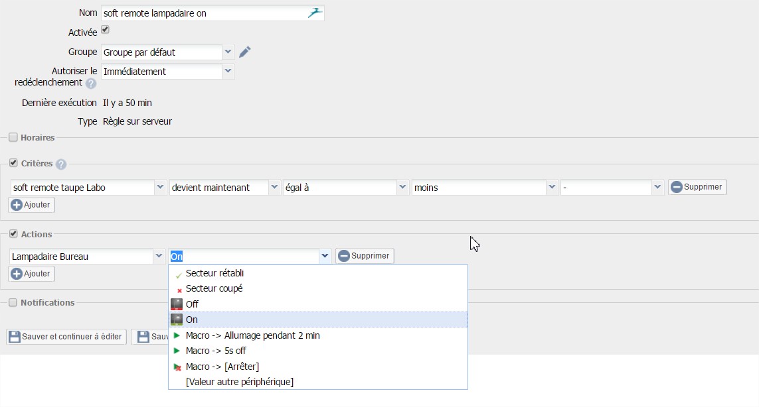Select Macro 5s off entry

216,351
